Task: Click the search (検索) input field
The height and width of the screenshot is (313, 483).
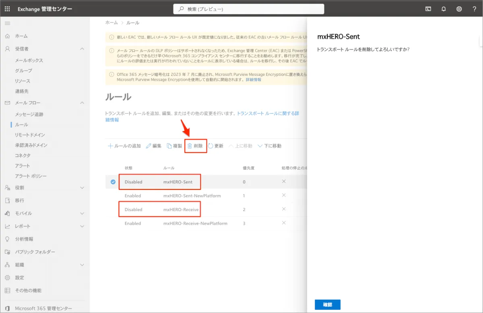Action: pyautogui.click(x=248, y=9)
